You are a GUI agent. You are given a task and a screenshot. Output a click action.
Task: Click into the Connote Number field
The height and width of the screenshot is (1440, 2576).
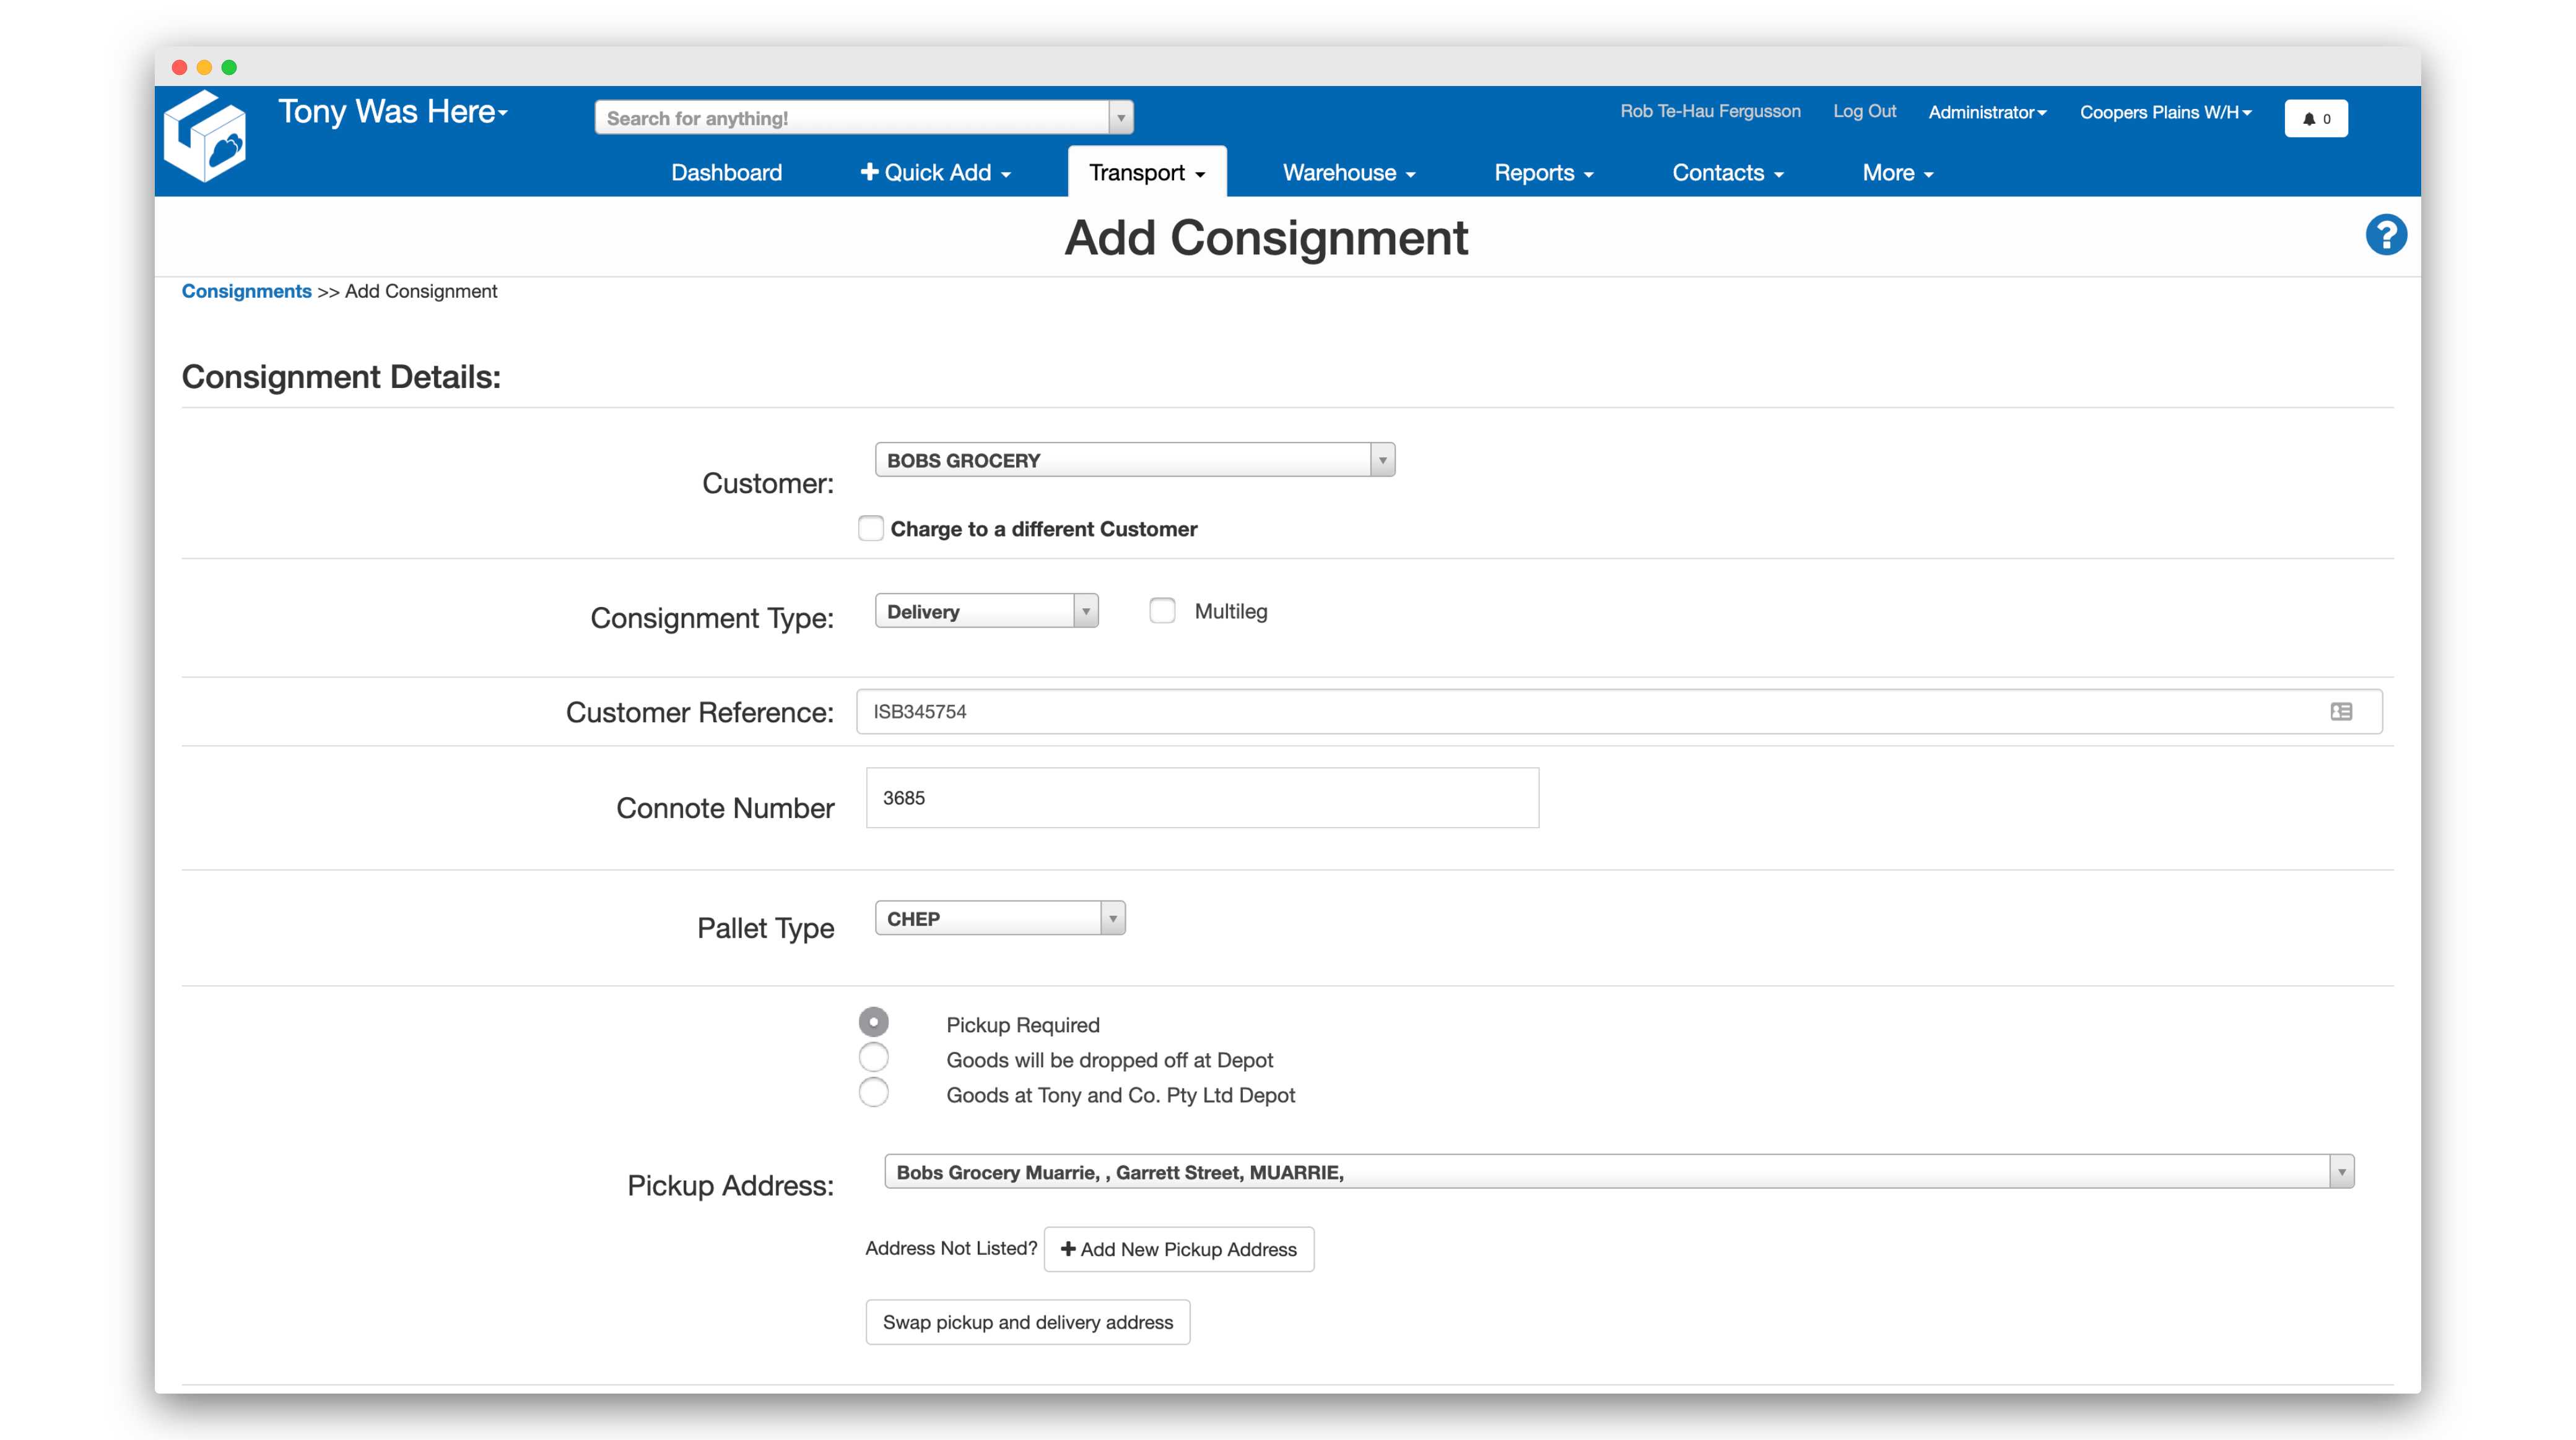pyautogui.click(x=1202, y=798)
